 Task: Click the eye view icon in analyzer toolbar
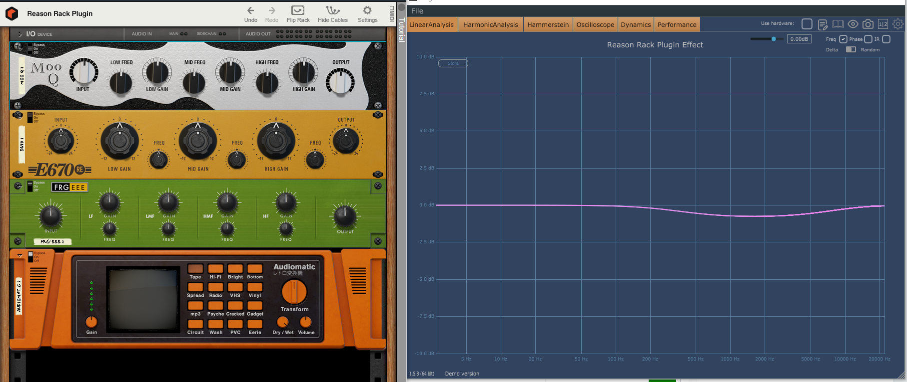[853, 24]
